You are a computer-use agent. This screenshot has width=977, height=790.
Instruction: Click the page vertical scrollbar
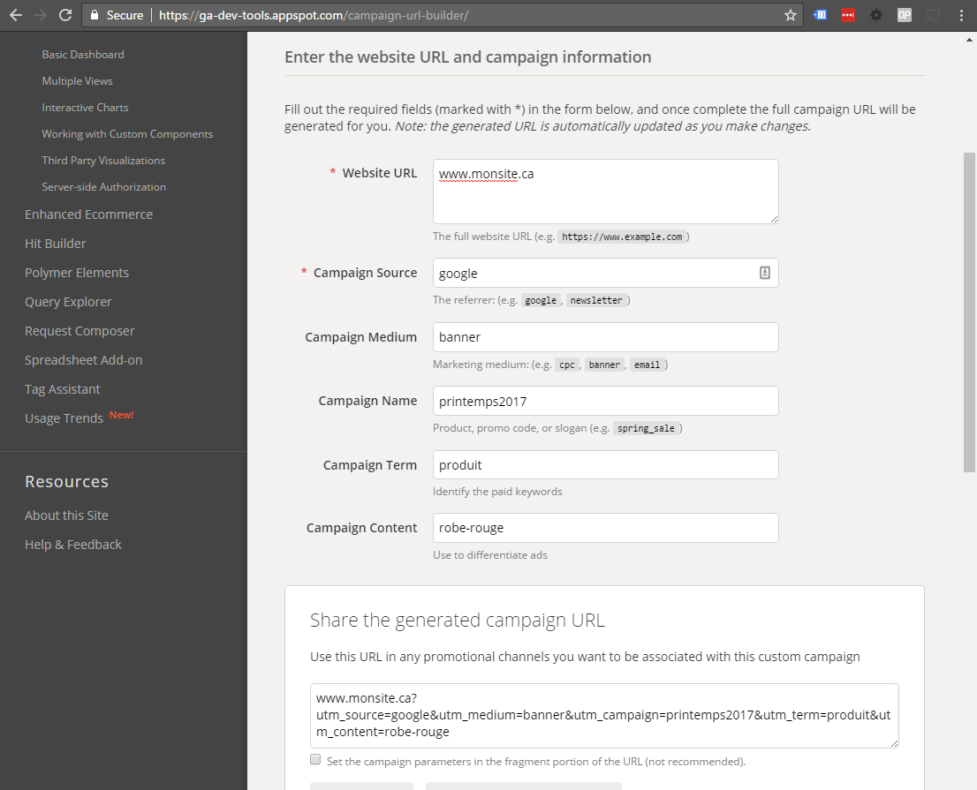[969, 309]
